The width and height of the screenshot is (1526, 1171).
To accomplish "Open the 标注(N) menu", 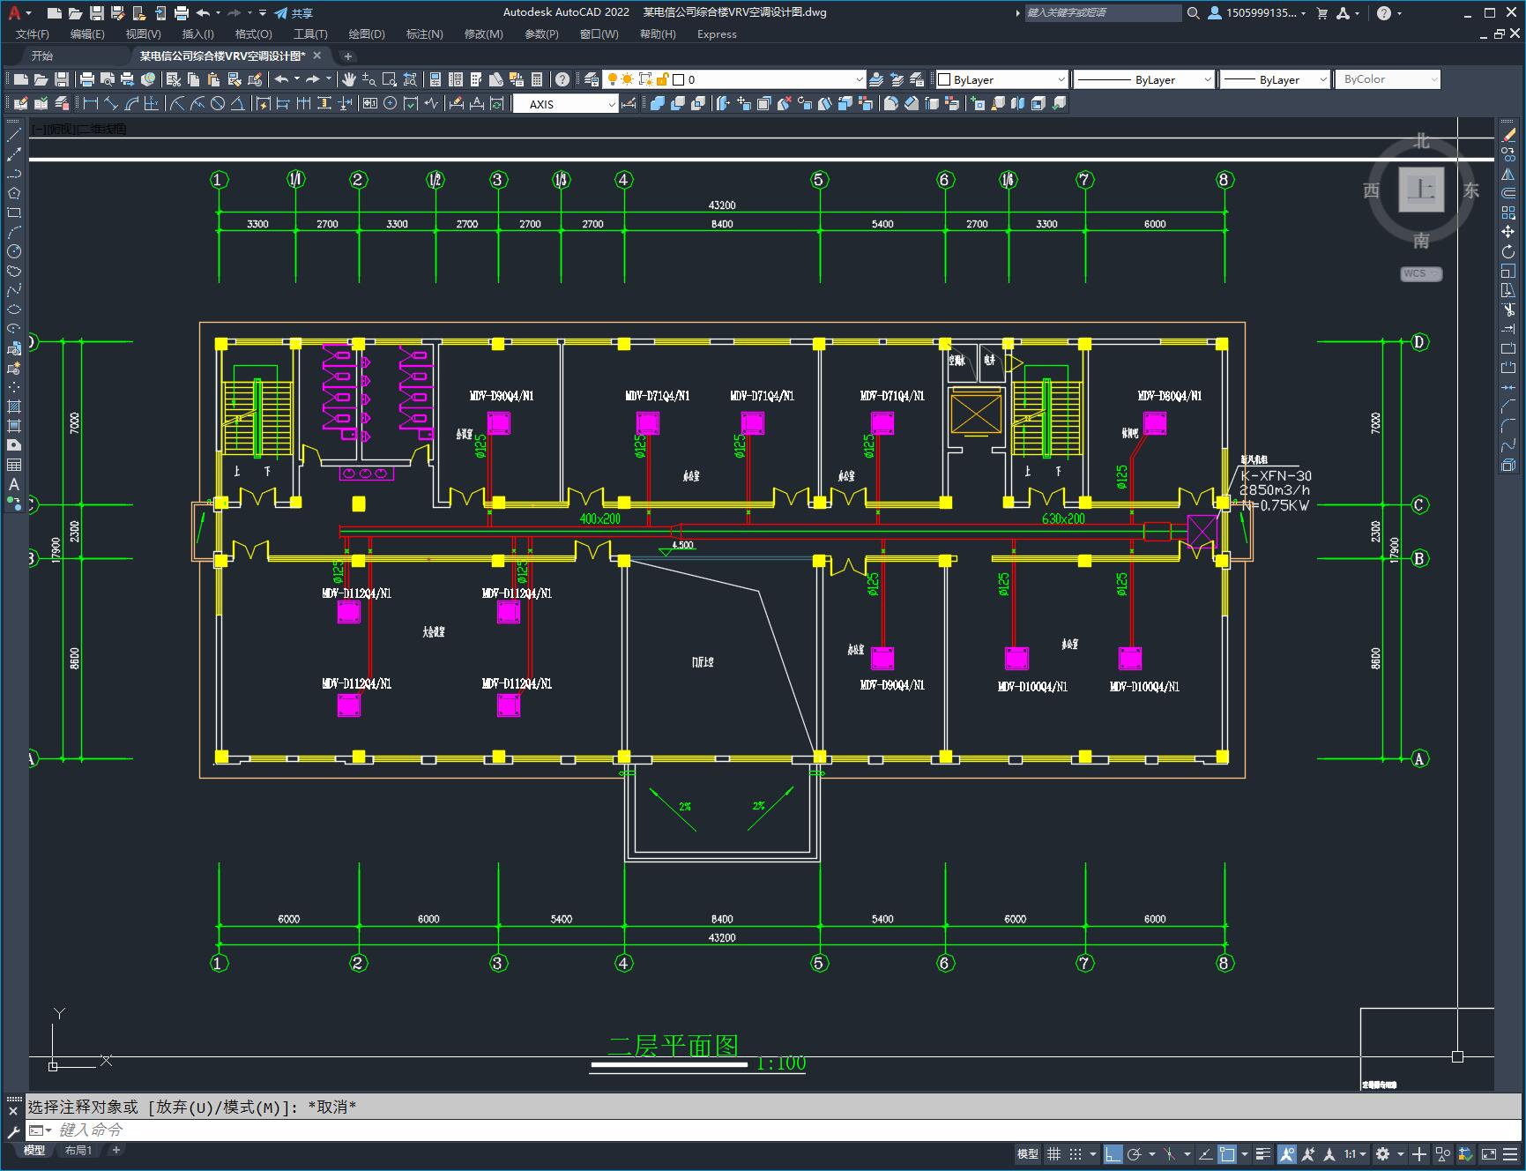I will [x=424, y=34].
